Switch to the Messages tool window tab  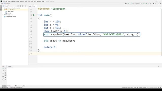(x=10, y=86)
